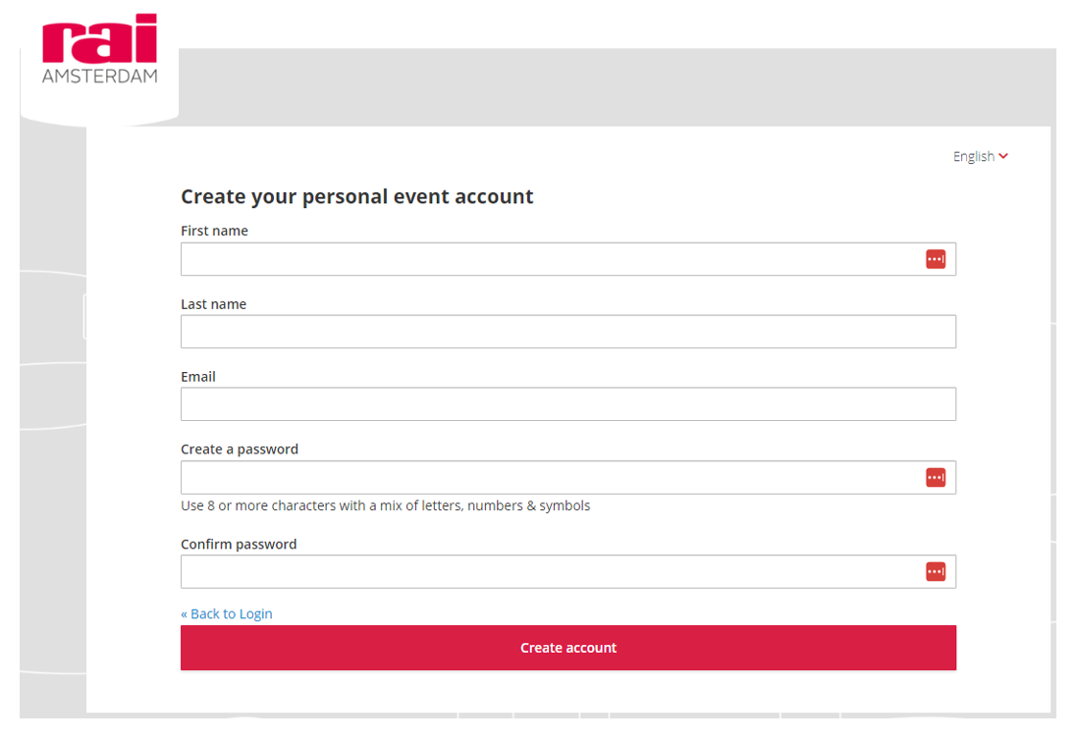Screen dimensions: 1078x740
Task: Click the RAI Amsterdam logo
Action: tap(100, 49)
